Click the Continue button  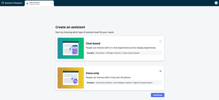158,95
